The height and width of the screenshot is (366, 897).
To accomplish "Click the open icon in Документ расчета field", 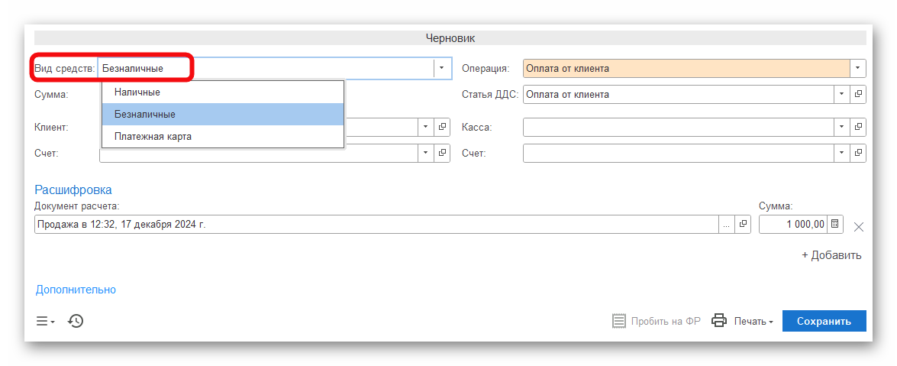I will point(743,225).
